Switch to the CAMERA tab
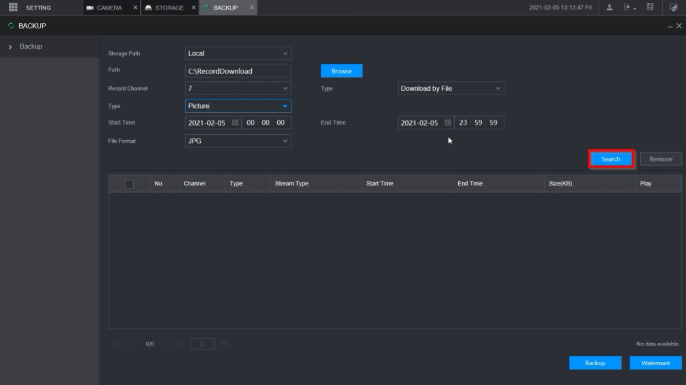Viewport: 686px width, 385px height. coord(108,8)
